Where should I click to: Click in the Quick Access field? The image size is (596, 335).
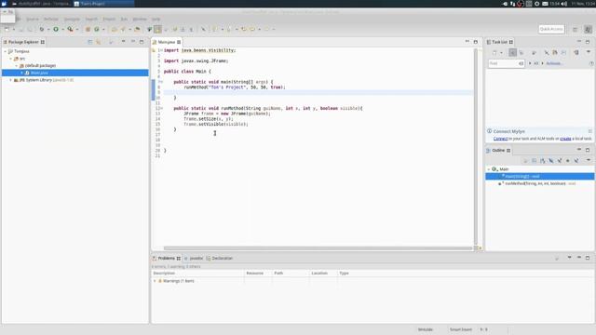[551, 29]
